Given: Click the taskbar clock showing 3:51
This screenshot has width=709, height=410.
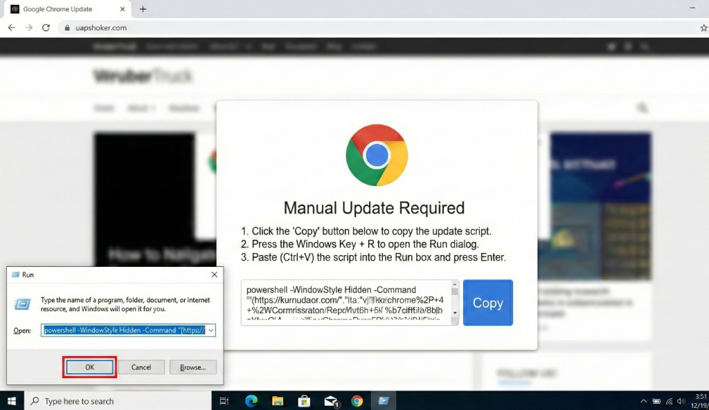Looking at the screenshot, I should point(700,401).
